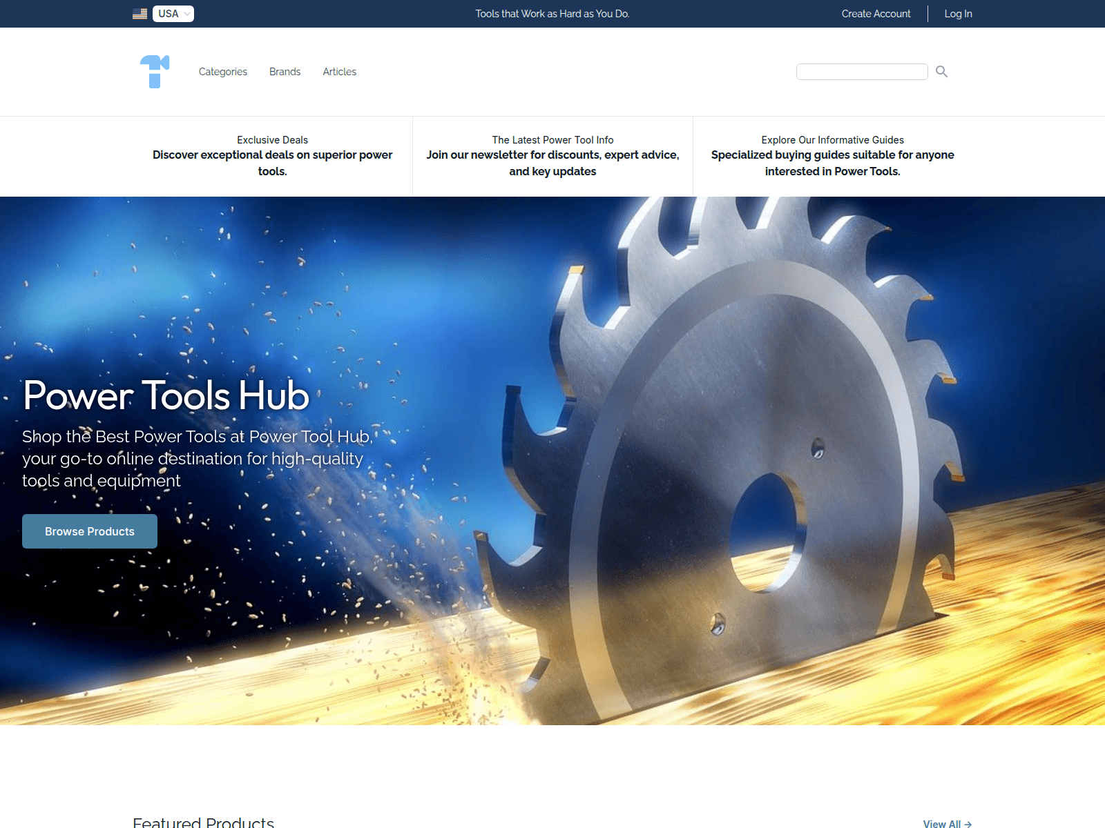The width and height of the screenshot is (1105, 828).
Task: Click the search magnifier icon
Action: click(x=941, y=71)
